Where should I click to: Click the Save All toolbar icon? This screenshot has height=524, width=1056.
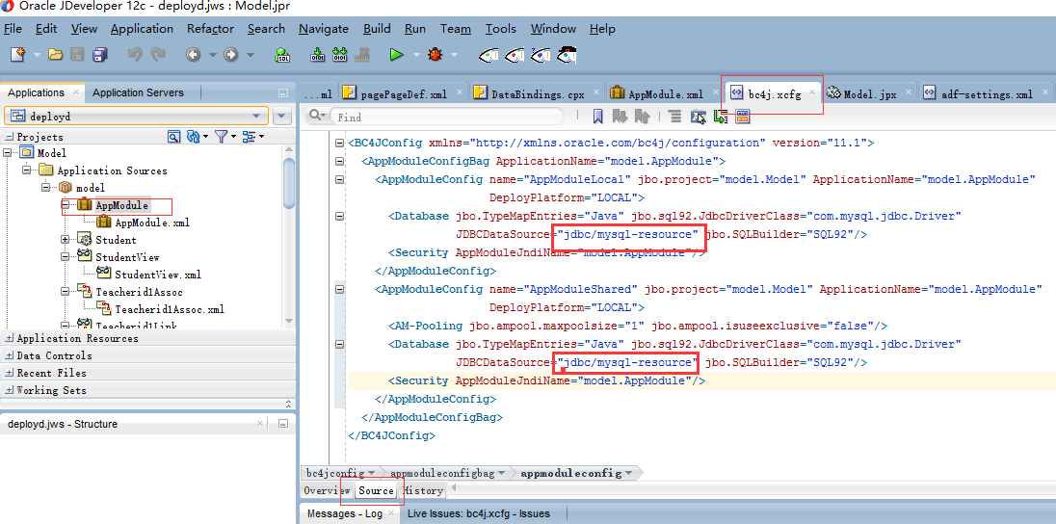point(100,55)
